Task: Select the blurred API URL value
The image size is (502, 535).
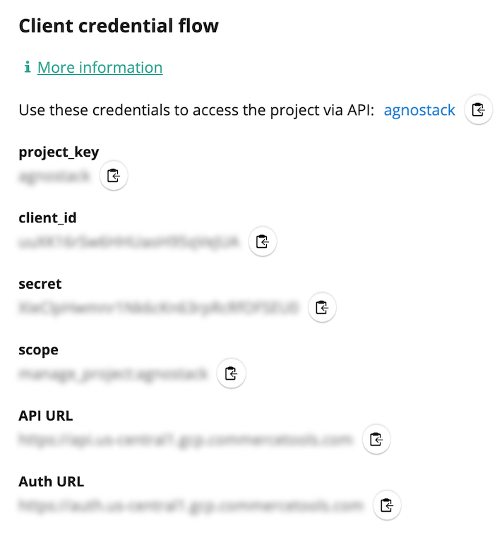Action: [x=186, y=440]
